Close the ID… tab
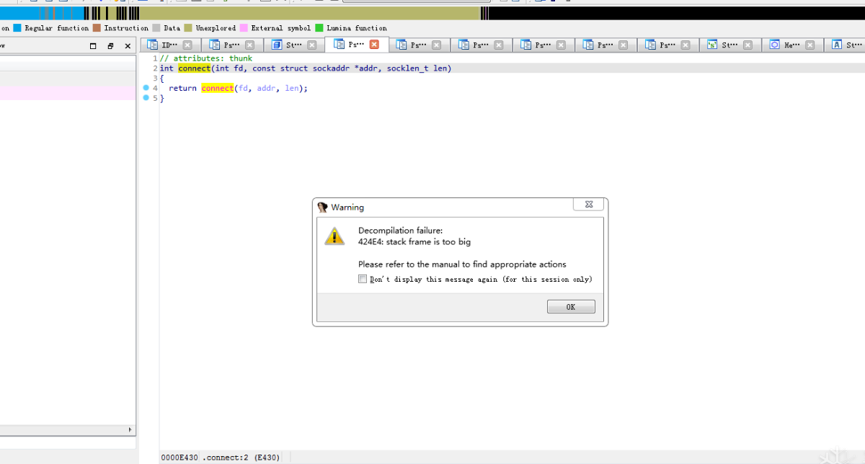Screen dimensions: 865x464 tap(187, 45)
